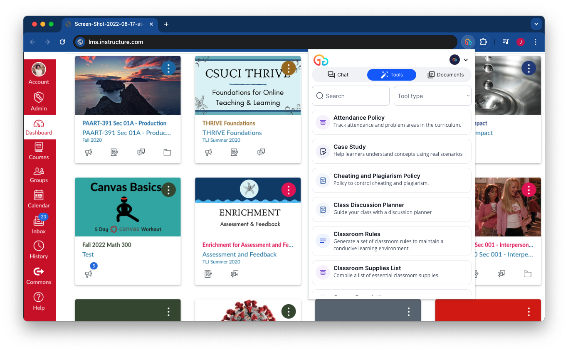Open discussions for THRIVE Foundations card
Screen dimensions: 568x352
click(261, 152)
